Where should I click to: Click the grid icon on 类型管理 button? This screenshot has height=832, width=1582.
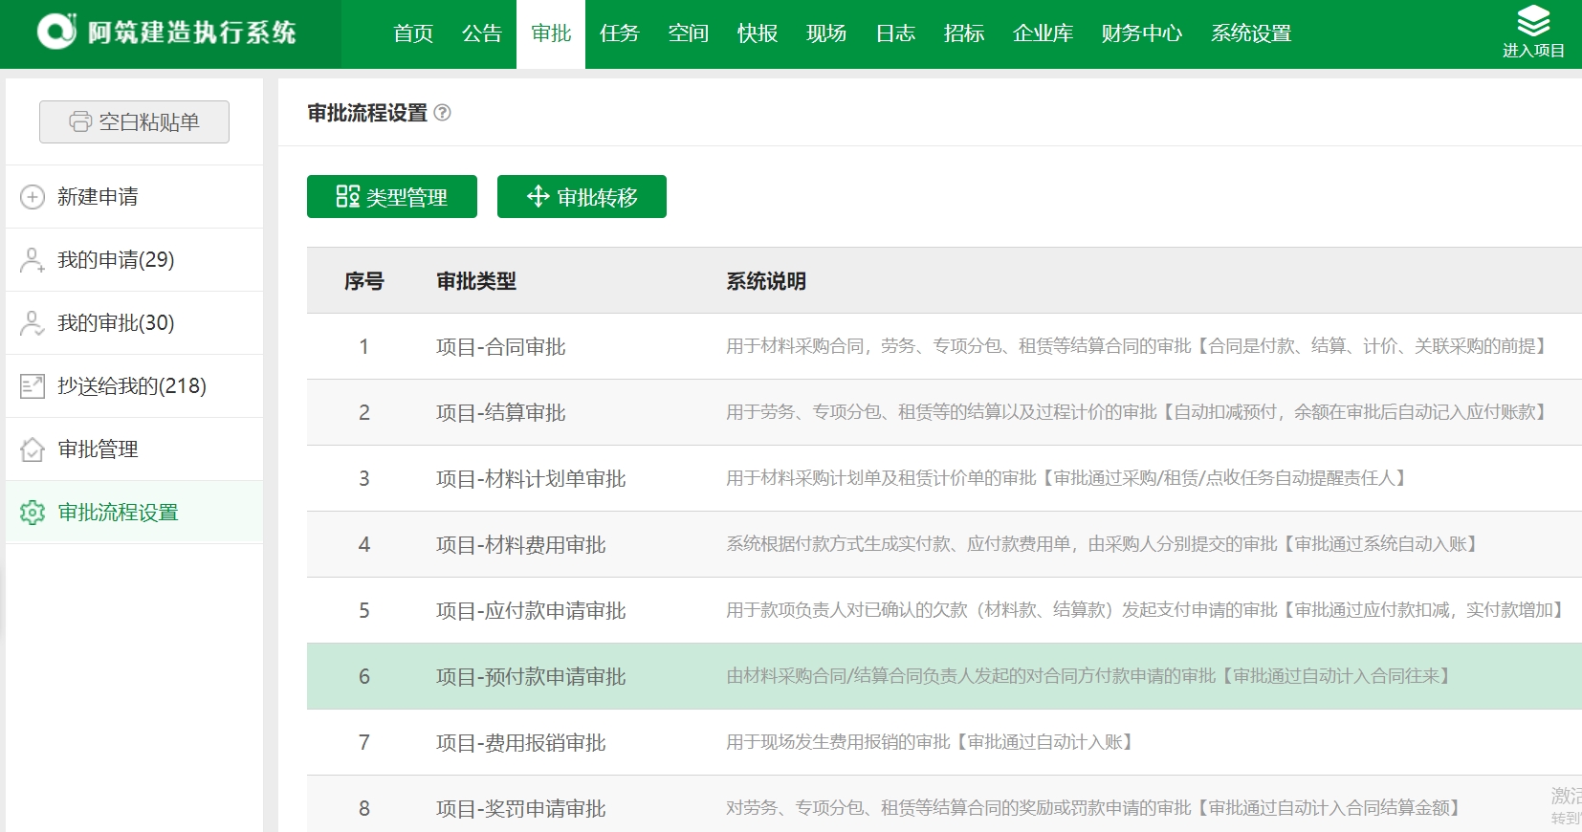click(347, 197)
